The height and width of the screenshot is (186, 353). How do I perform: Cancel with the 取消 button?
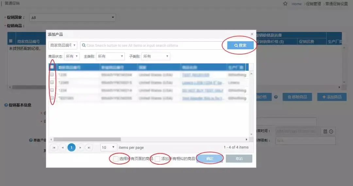pyautogui.click(x=239, y=159)
